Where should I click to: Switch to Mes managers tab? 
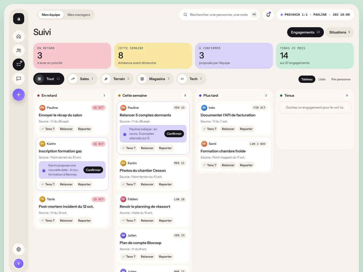coord(79,15)
